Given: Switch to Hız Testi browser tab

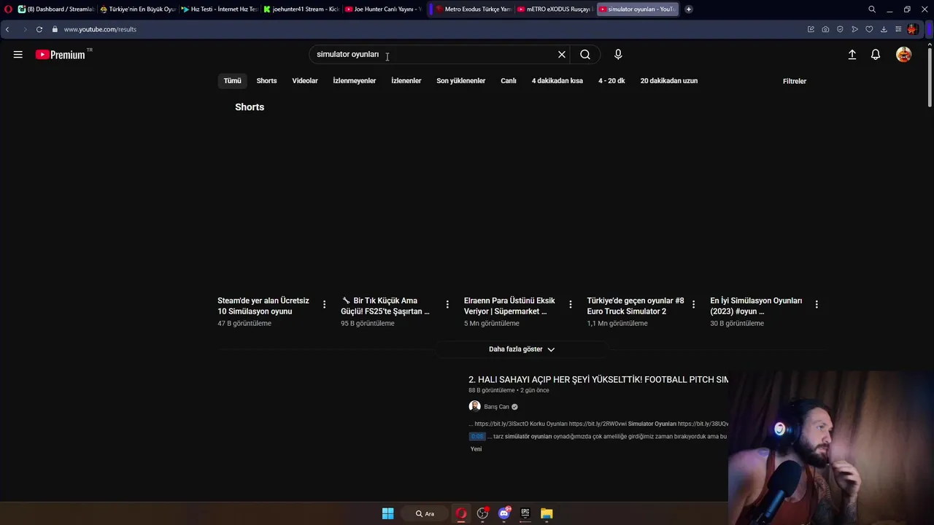Looking at the screenshot, I should tap(219, 9).
